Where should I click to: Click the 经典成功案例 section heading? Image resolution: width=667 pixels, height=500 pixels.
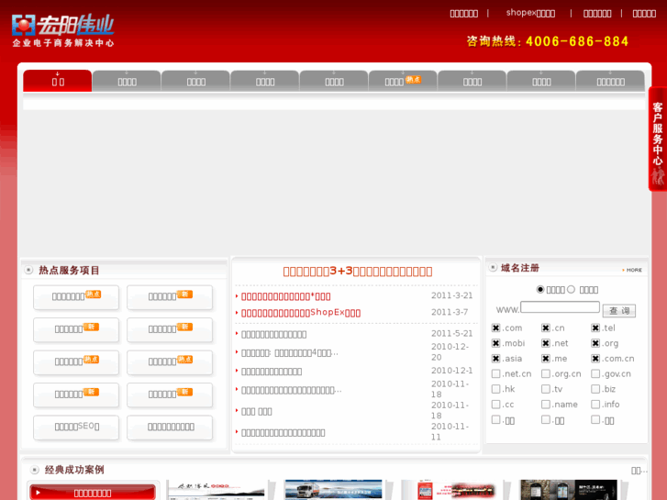pyautogui.click(x=74, y=470)
